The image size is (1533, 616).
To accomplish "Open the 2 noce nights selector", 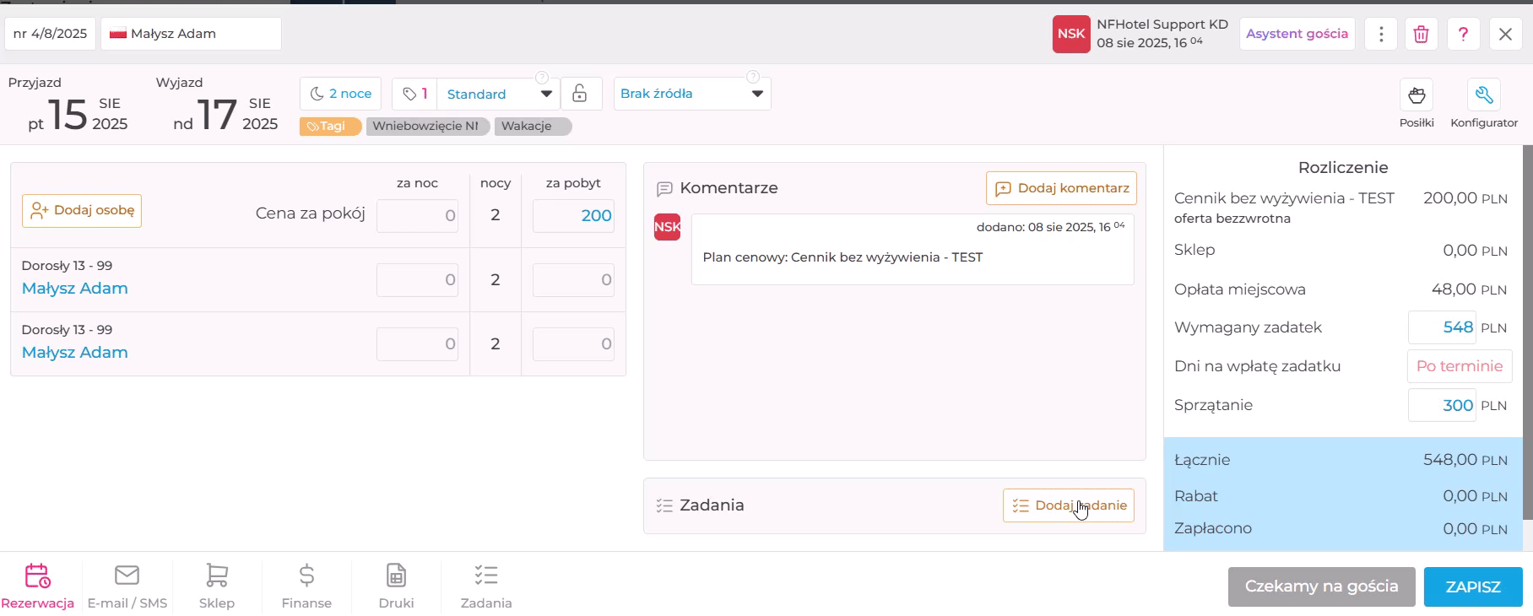I will tap(341, 94).
